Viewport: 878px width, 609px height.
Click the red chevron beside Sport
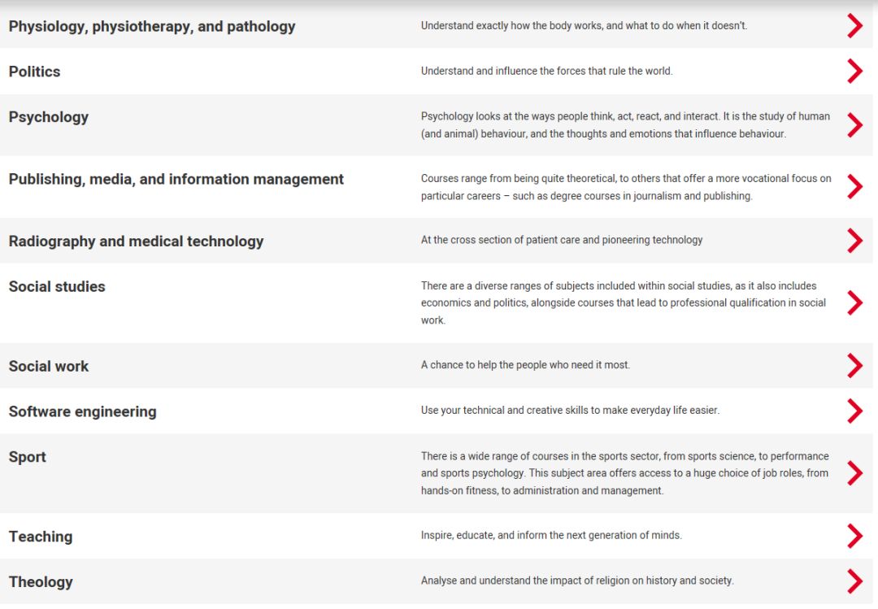point(854,473)
